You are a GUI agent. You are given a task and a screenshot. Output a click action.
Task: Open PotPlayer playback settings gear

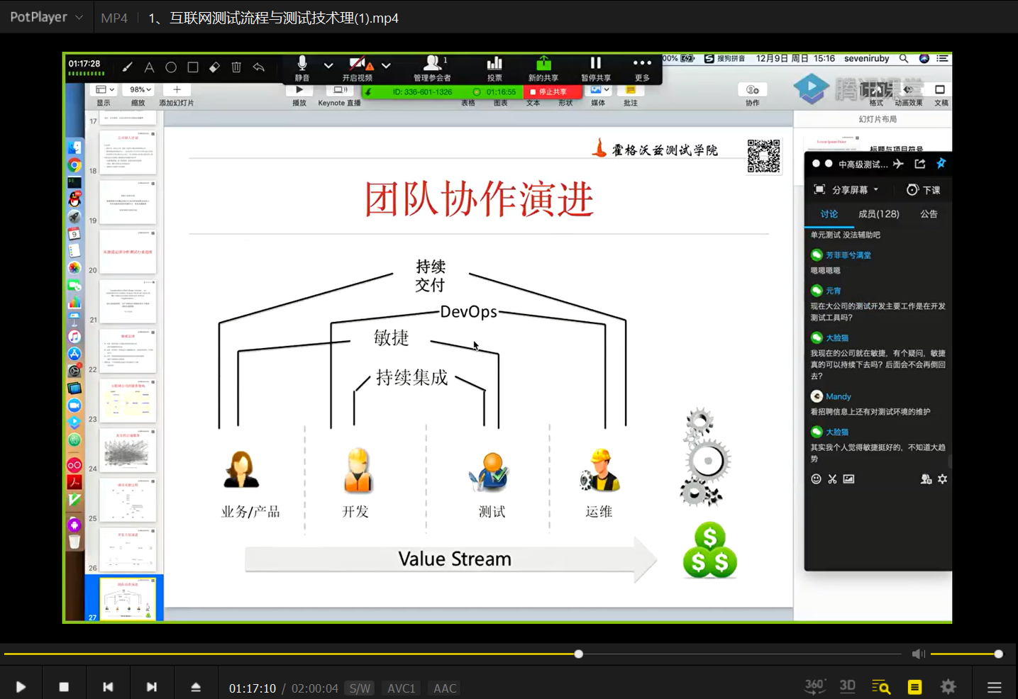click(948, 686)
